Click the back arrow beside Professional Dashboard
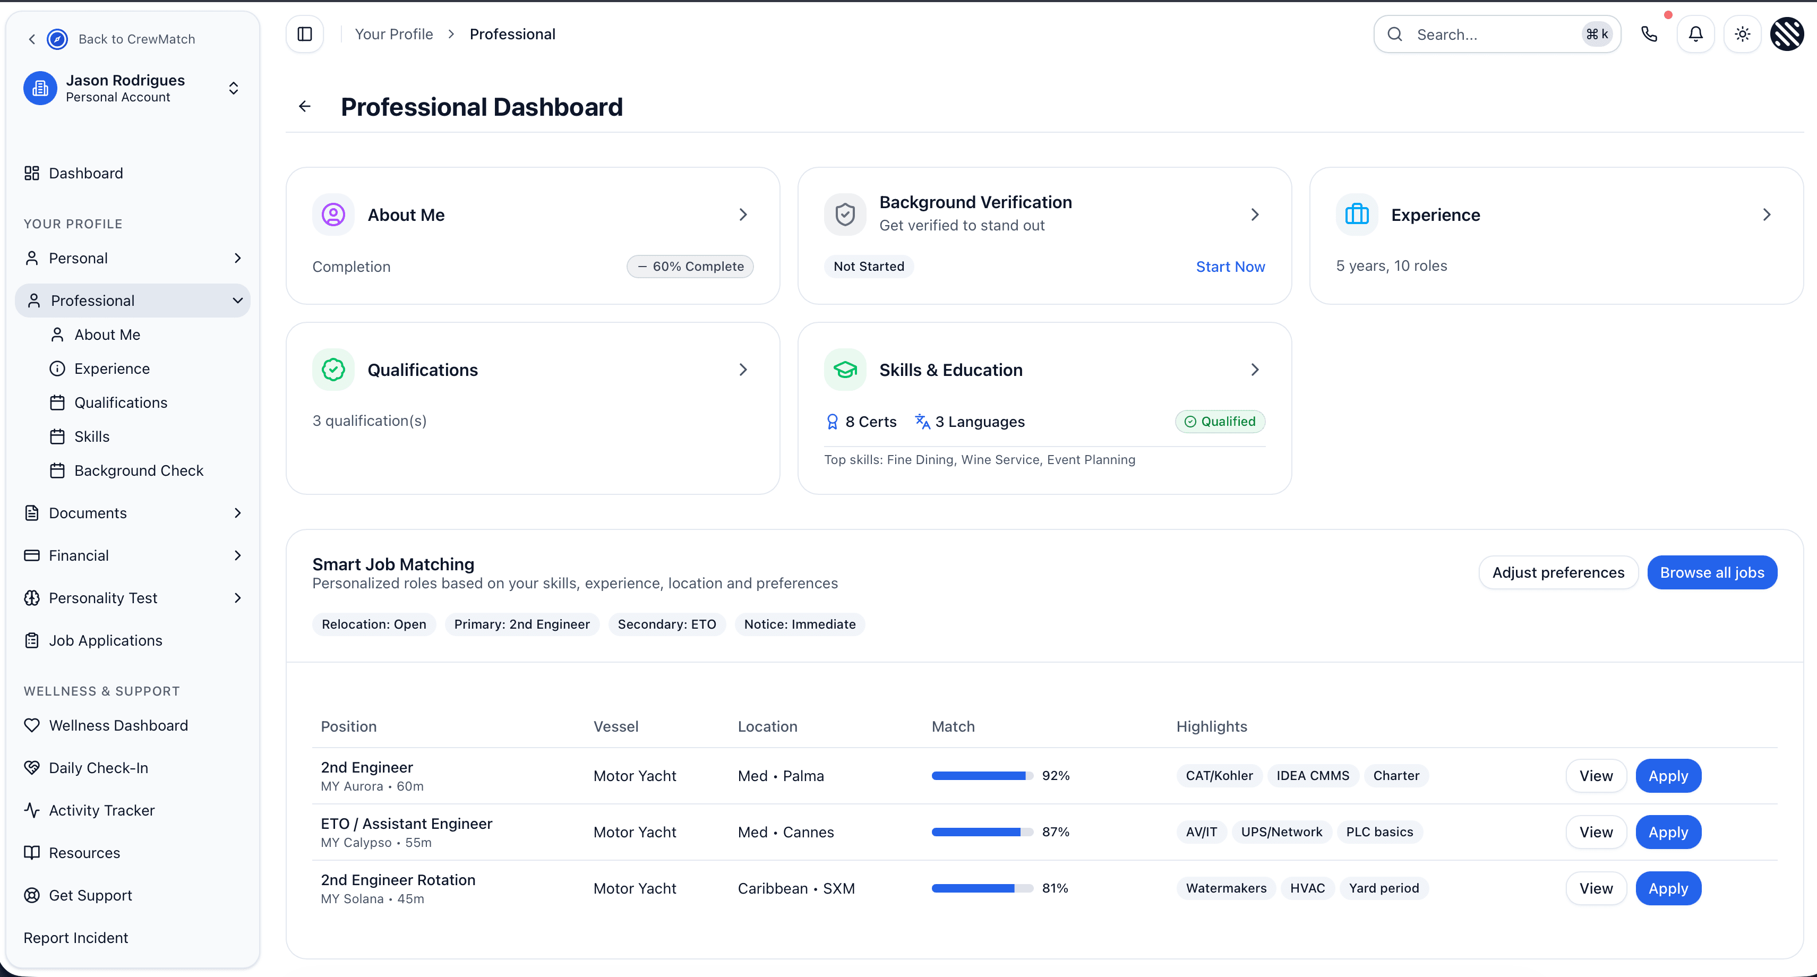This screenshot has width=1817, height=977. point(305,107)
